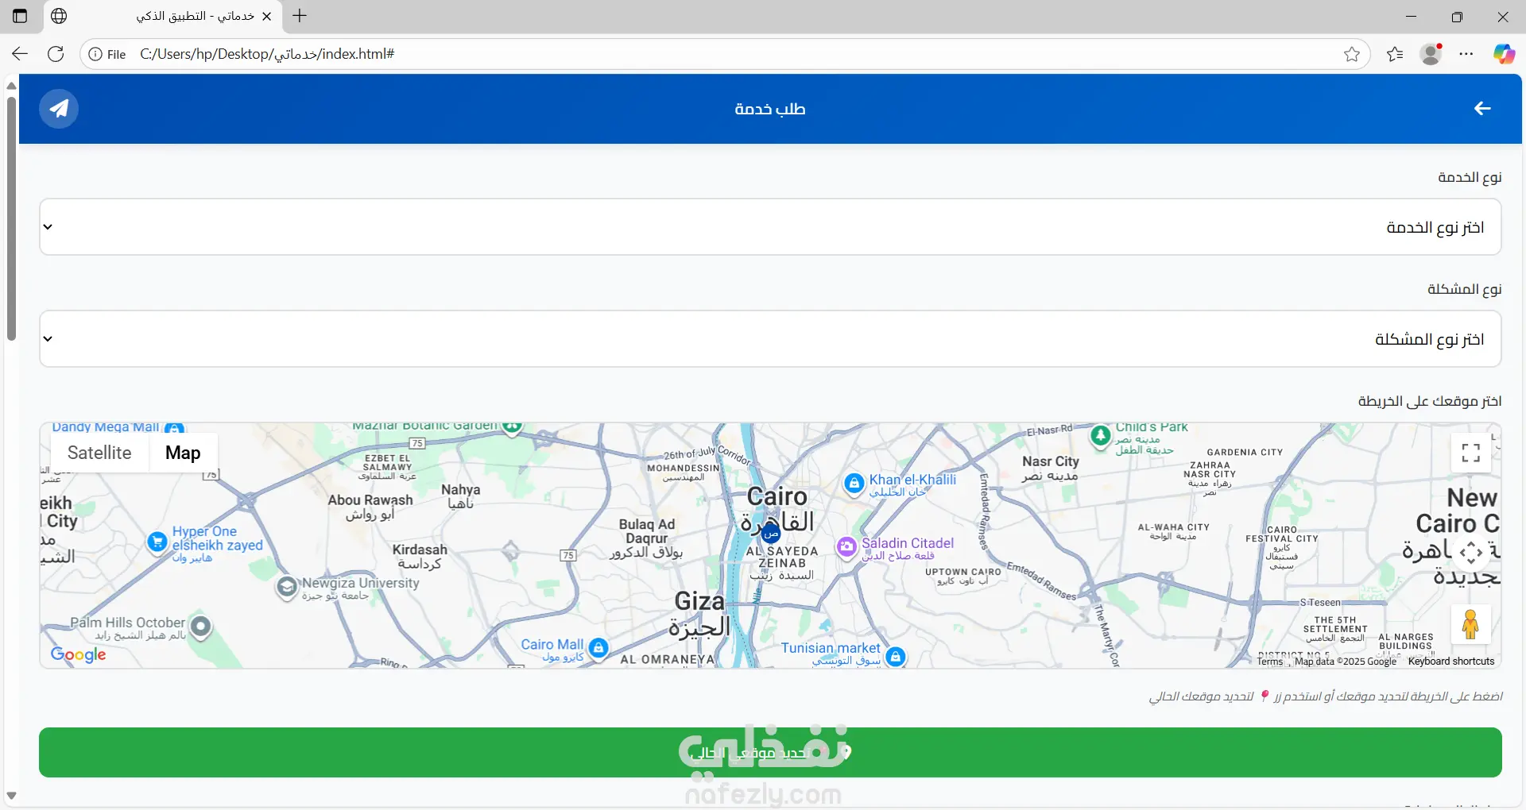Click the Hyper One shopping marker
The image size is (1526, 810).
[157, 542]
